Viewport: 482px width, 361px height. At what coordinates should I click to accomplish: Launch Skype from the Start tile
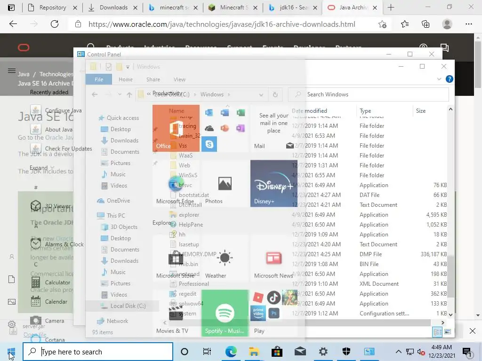pos(209,144)
